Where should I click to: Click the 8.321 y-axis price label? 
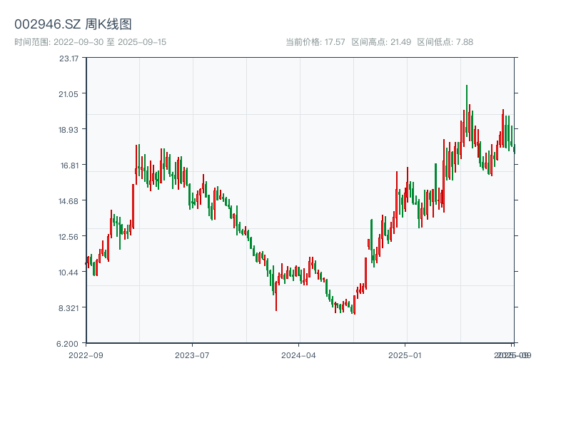pos(69,308)
